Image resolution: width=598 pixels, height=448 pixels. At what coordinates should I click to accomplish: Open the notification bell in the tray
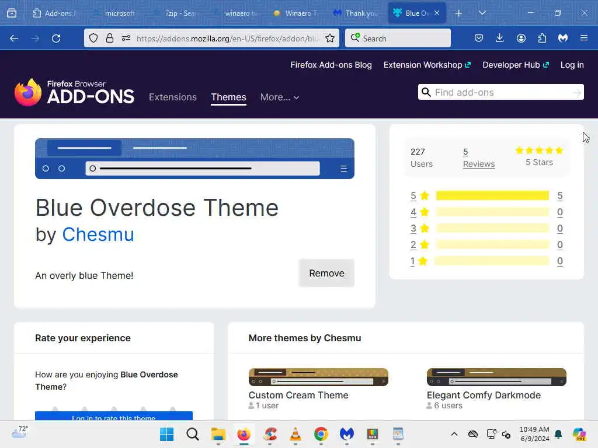pos(558,434)
